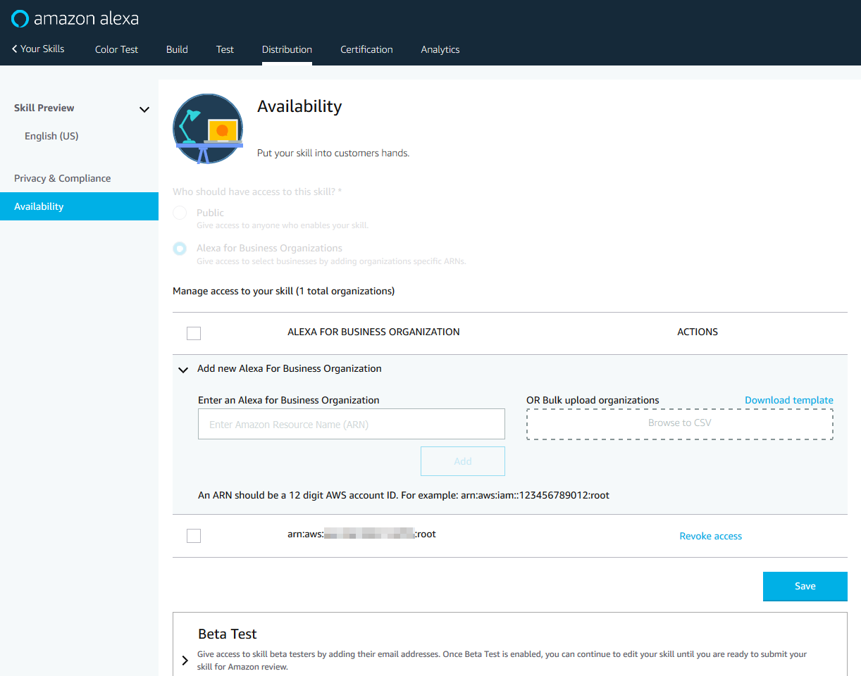Collapse the Skill Preview section
861x676 pixels.
pos(144,109)
